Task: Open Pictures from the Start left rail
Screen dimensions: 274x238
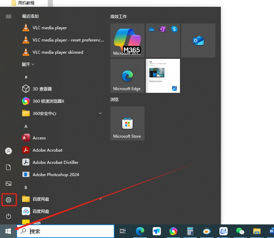Action: (9, 184)
